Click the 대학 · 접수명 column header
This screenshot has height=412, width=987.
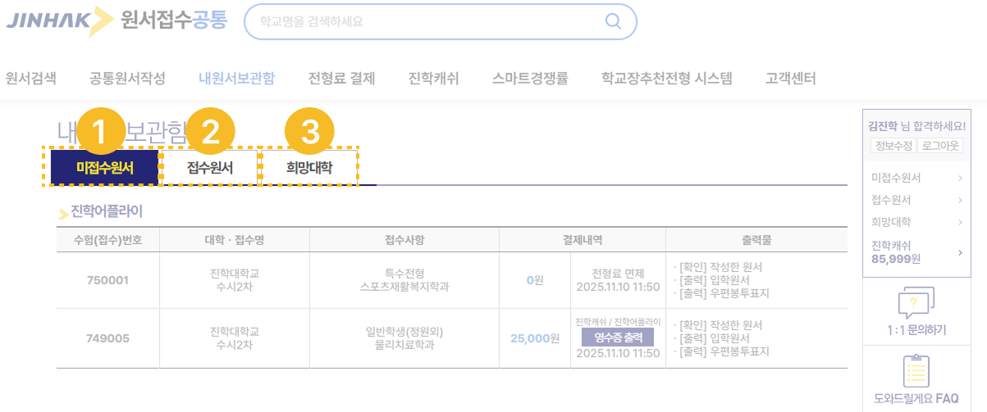click(234, 240)
